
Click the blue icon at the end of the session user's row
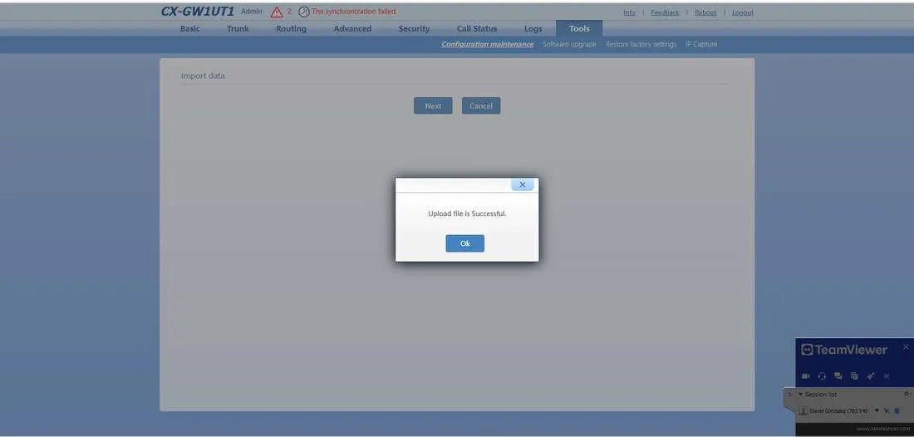click(897, 410)
